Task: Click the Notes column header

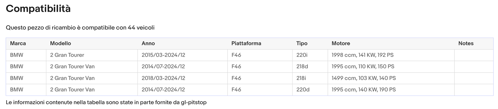Action: tap(474, 44)
